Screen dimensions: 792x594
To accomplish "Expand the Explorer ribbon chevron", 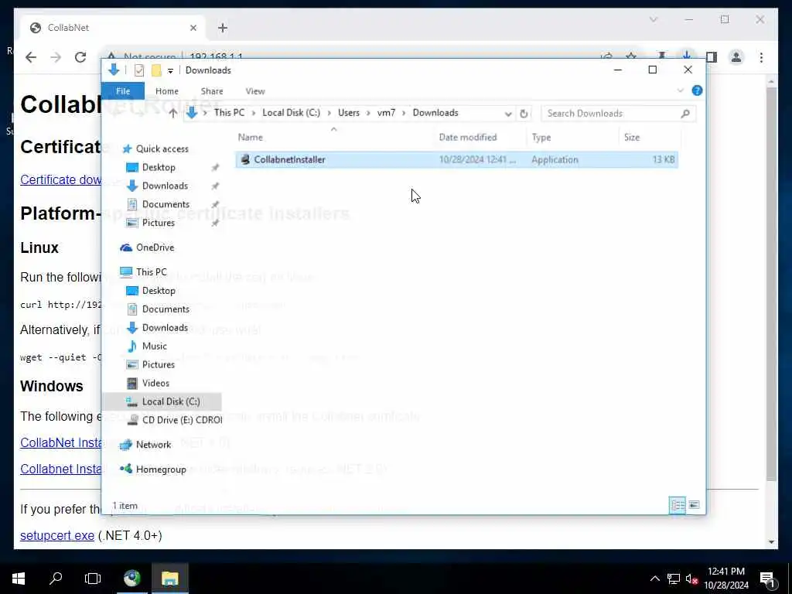I will click(x=681, y=90).
